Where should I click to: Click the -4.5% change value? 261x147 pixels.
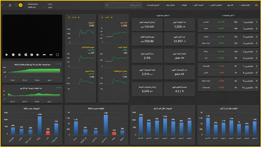[221, 88]
